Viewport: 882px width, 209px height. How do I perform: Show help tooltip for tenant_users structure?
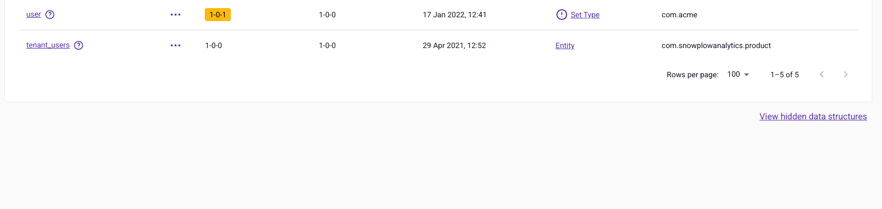coord(79,45)
